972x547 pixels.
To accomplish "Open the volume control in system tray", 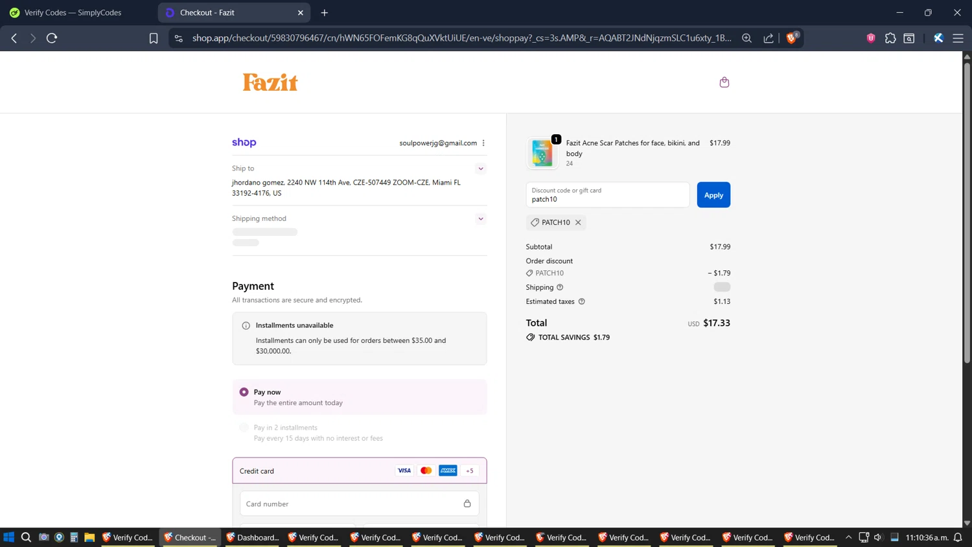I will coord(878,537).
